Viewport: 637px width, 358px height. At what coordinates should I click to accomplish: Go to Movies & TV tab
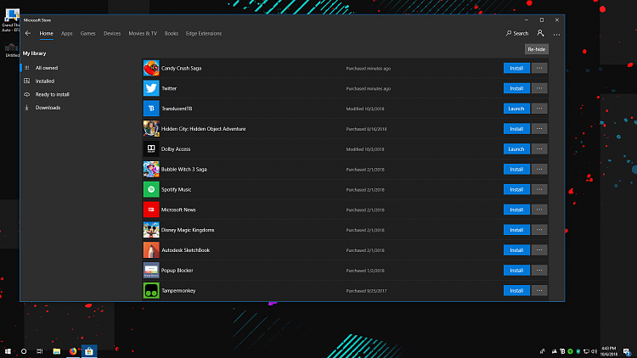tap(143, 33)
